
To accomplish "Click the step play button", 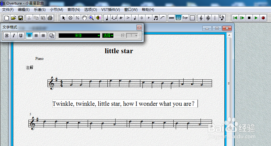I will tap(242, 18).
